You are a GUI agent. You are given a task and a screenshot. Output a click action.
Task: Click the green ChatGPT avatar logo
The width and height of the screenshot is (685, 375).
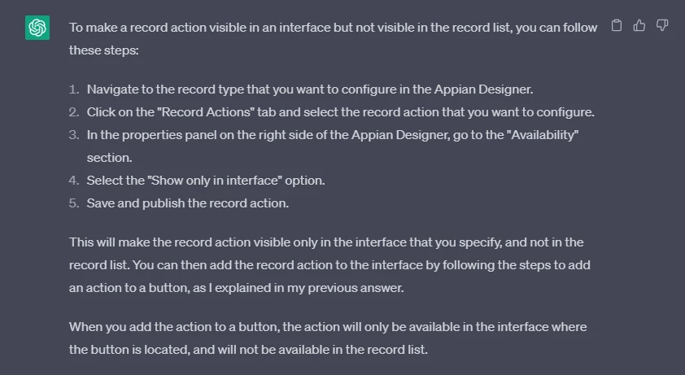(x=37, y=28)
